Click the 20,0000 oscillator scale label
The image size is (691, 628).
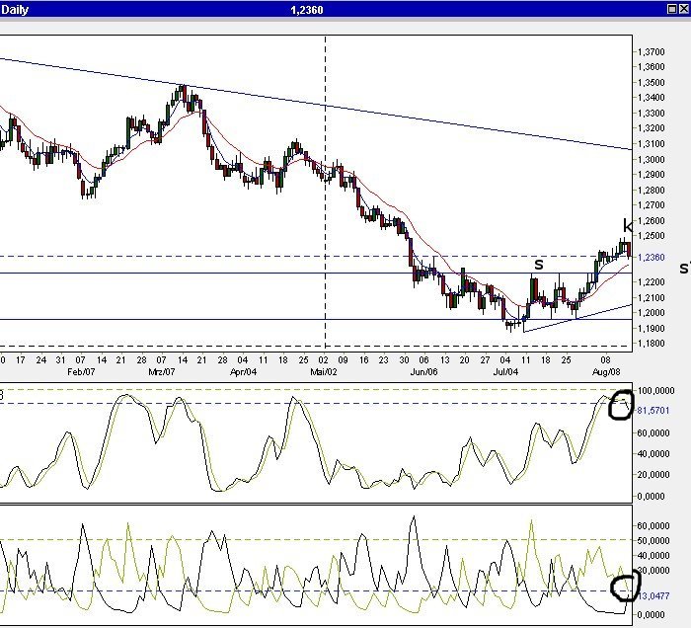tap(653, 475)
